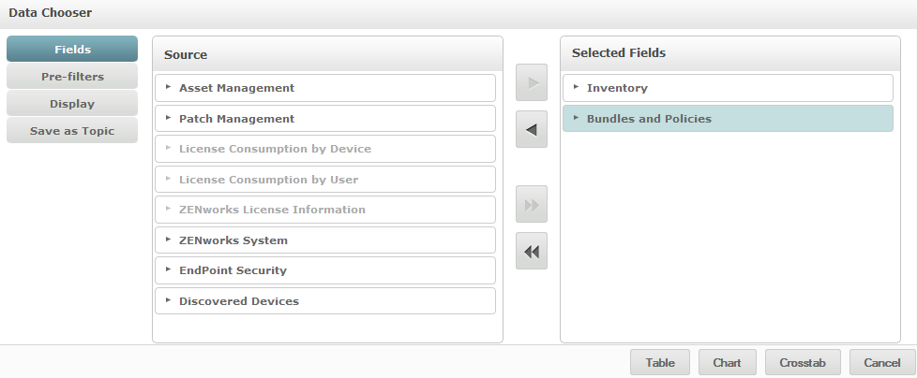
Task: Switch to the Pre-filters tab
Action: tap(72, 77)
